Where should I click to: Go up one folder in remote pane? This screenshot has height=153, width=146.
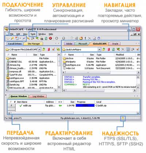tap(104, 49)
